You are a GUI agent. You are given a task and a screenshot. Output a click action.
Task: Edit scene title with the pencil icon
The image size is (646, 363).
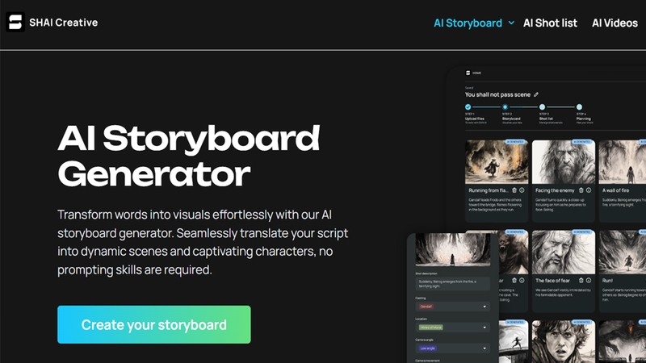(x=536, y=94)
